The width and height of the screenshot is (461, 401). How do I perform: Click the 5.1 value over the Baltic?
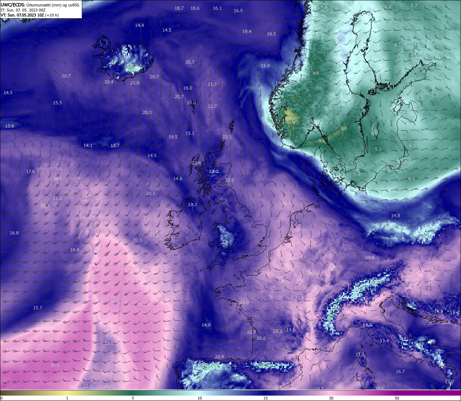point(378,149)
